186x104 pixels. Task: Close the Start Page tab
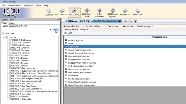pyautogui.click(x=136, y=21)
